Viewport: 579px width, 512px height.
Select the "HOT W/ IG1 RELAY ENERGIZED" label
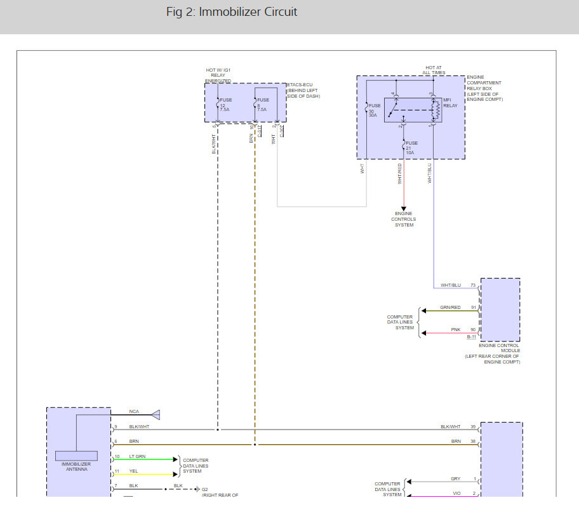[218, 75]
